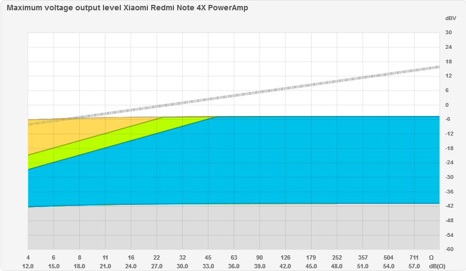This screenshot has height=271, width=466.
Task: Click the -30 vertical axis label
Action: click(x=449, y=177)
